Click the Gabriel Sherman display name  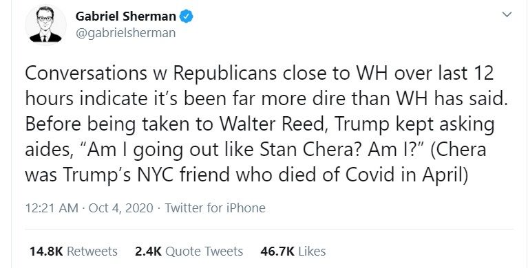coord(125,16)
